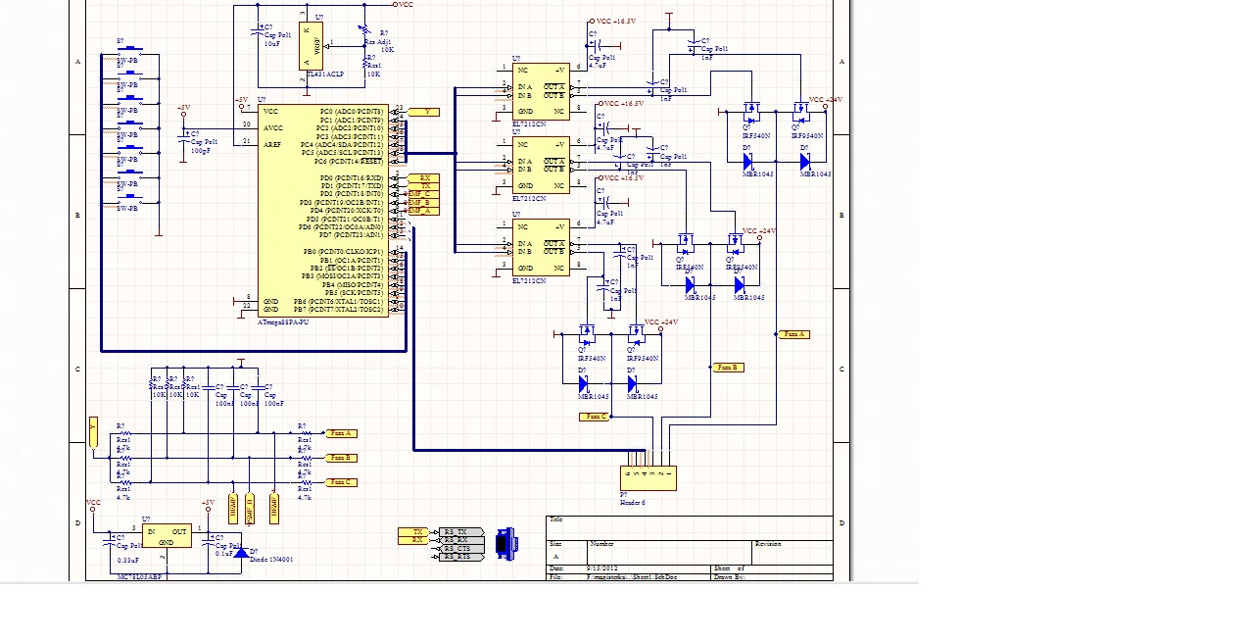This screenshot has width=1248, height=642.
Task: Select the TL431ACLP voltage reference symbol
Action: click(310, 46)
